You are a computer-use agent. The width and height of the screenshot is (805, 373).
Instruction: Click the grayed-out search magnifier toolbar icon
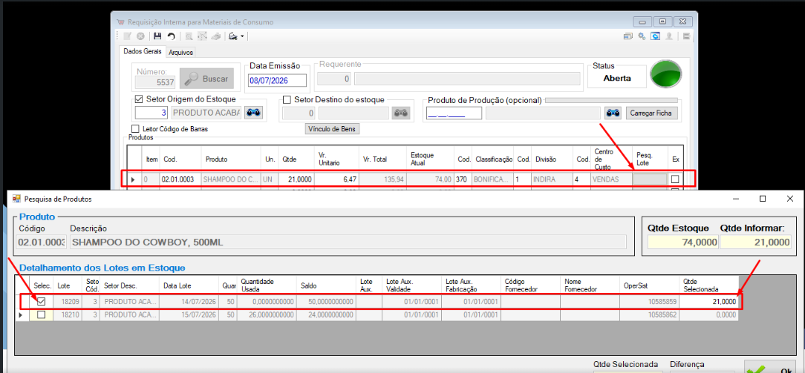click(x=189, y=36)
